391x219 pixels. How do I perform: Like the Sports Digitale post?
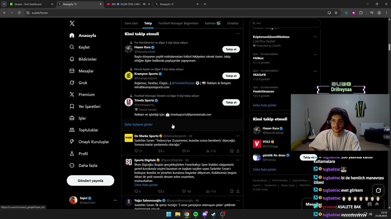(x=184, y=191)
